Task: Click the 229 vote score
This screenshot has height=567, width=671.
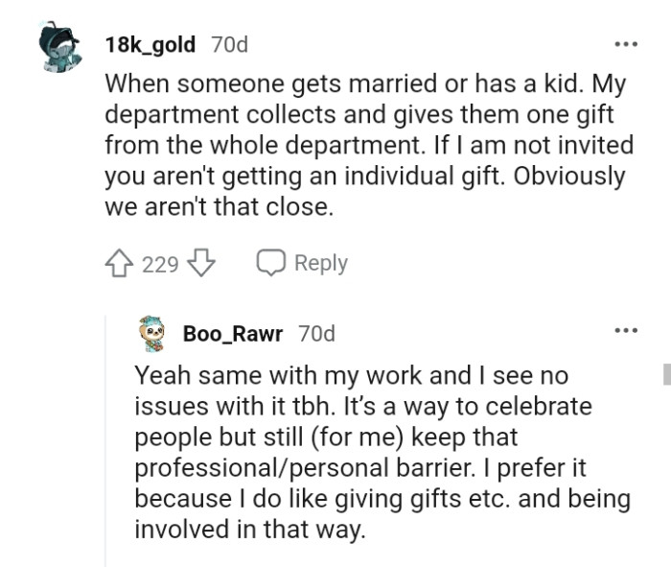Action: click(x=161, y=263)
